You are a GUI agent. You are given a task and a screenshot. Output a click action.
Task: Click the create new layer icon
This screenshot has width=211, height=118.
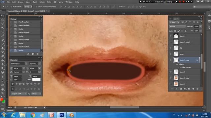193,89
